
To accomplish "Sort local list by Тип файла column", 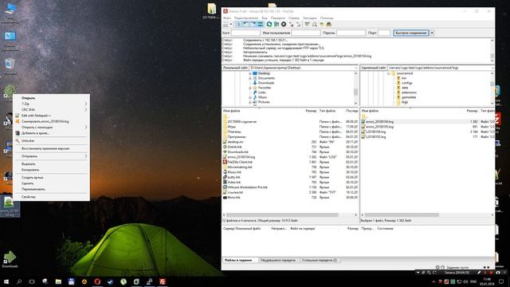I will tap(328, 111).
